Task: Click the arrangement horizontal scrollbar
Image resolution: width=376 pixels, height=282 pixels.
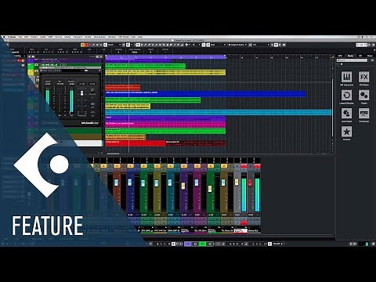Action: (113, 154)
